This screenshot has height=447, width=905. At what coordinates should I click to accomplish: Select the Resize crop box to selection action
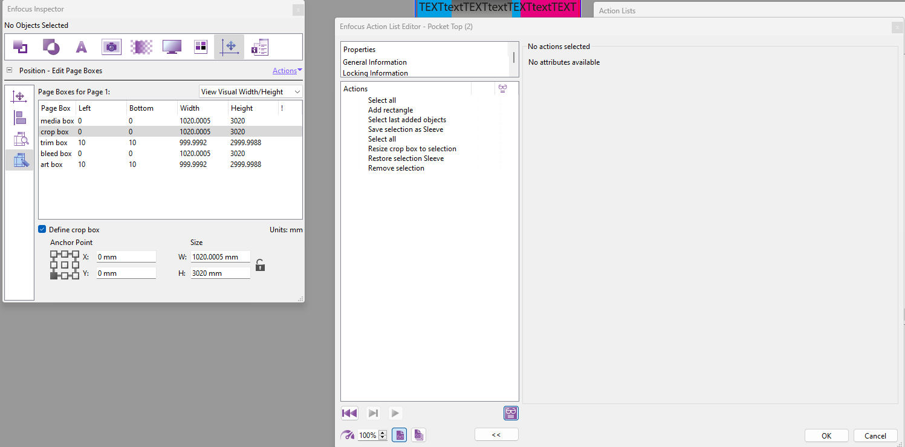coord(412,149)
